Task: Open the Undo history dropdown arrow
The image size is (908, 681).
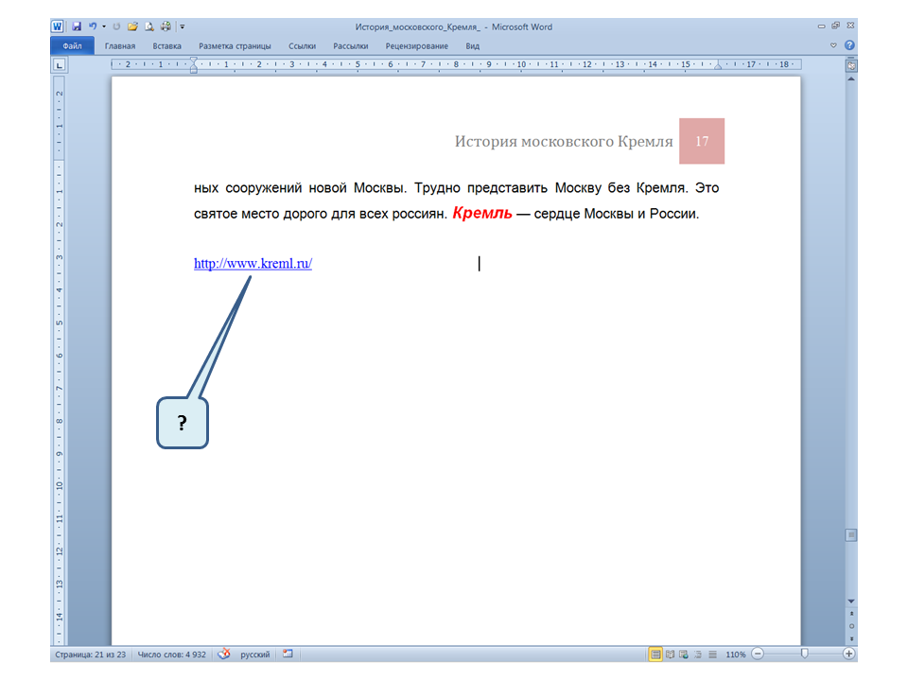Action: (103, 27)
